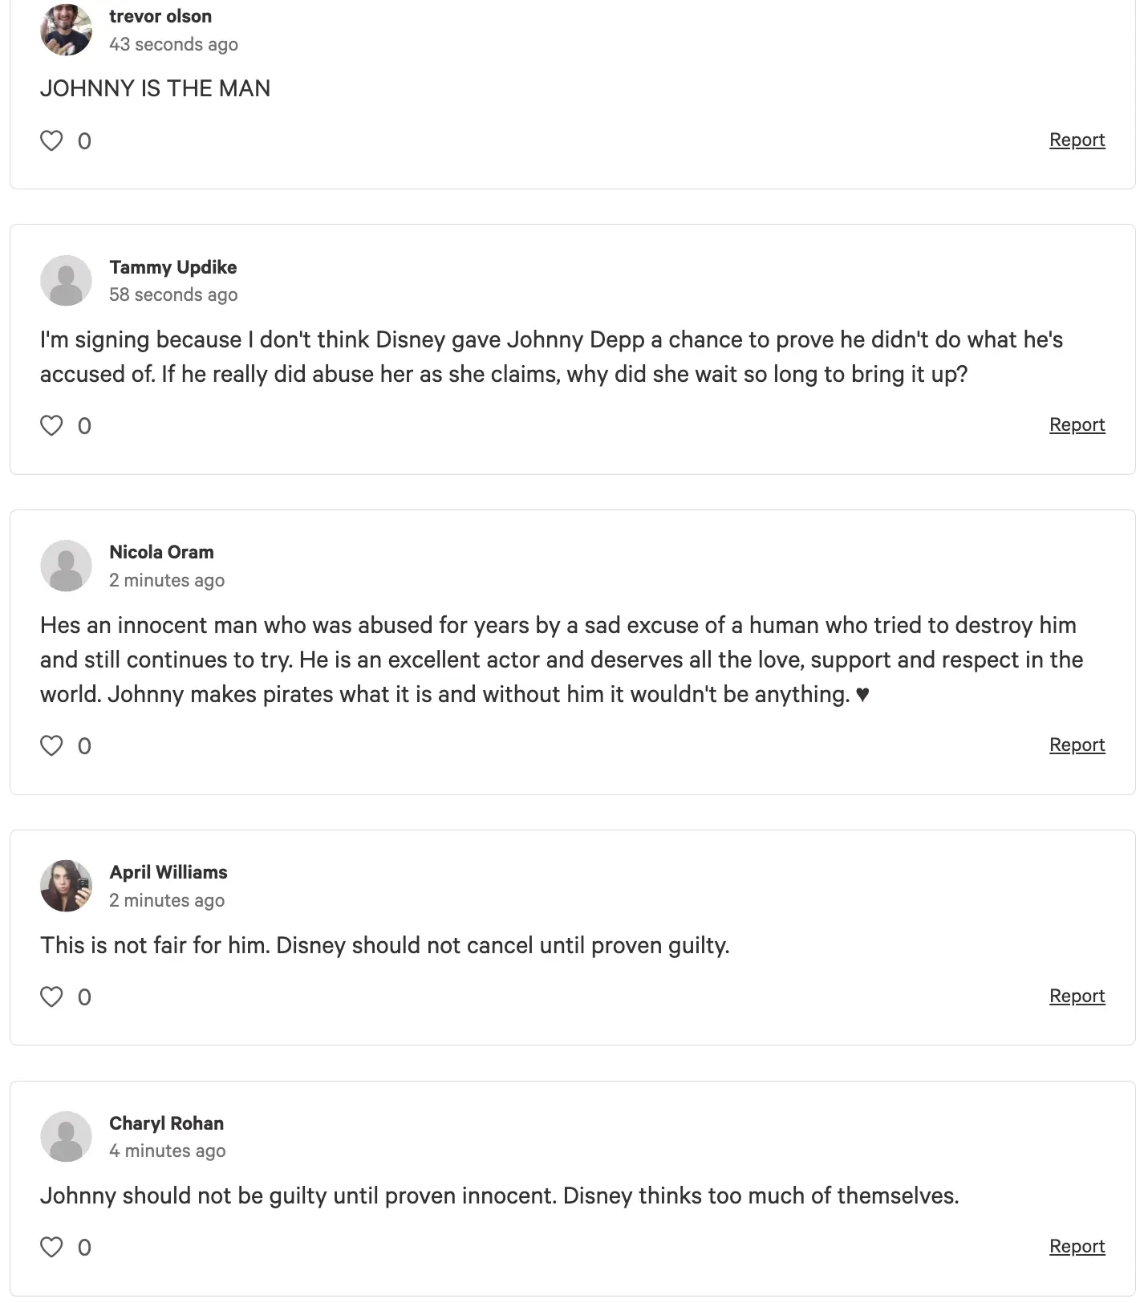Image resolution: width=1144 pixels, height=1303 pixels.
Task: Click the name Tammy Updike
Action: pyautogui.click(x=173, y=267)
